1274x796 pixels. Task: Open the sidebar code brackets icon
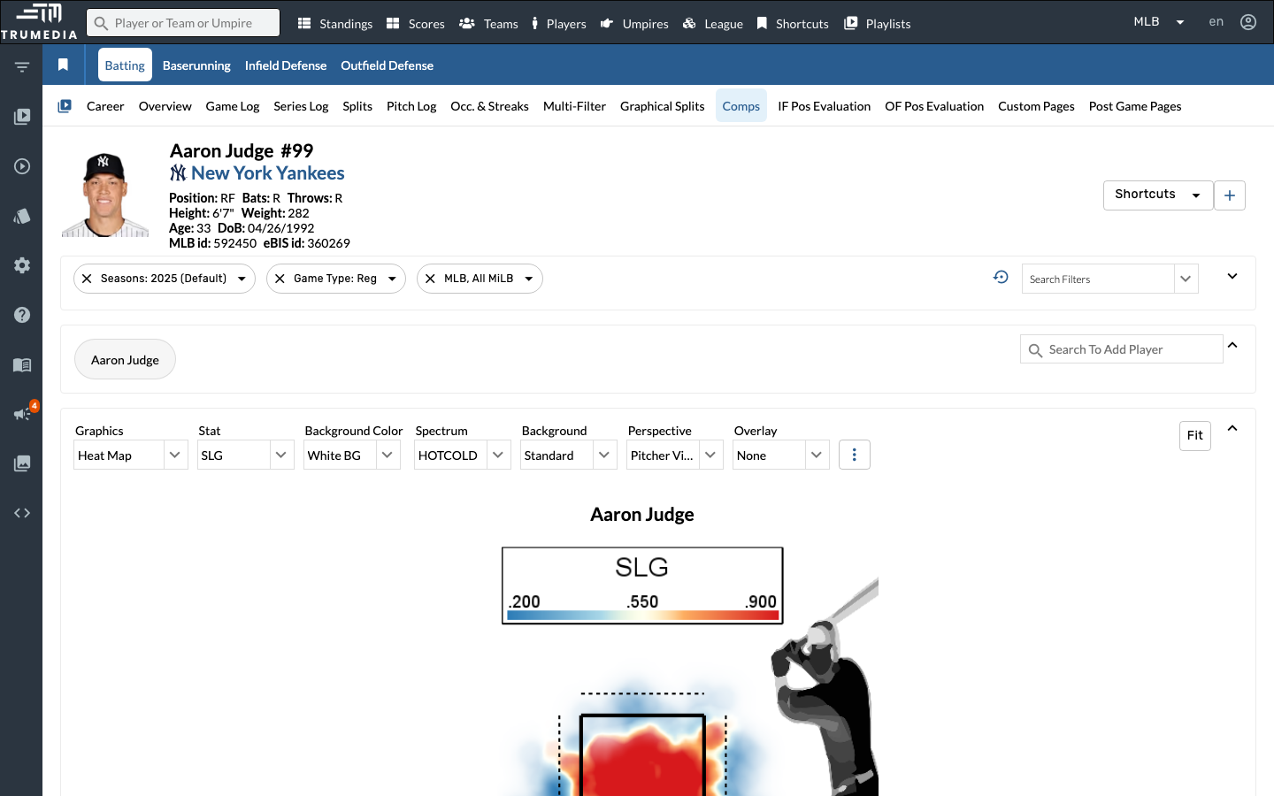tap(22, 513)
